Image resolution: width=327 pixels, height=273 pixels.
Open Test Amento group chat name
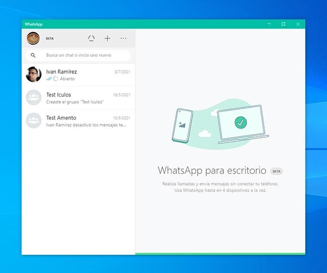coord(61,118)
